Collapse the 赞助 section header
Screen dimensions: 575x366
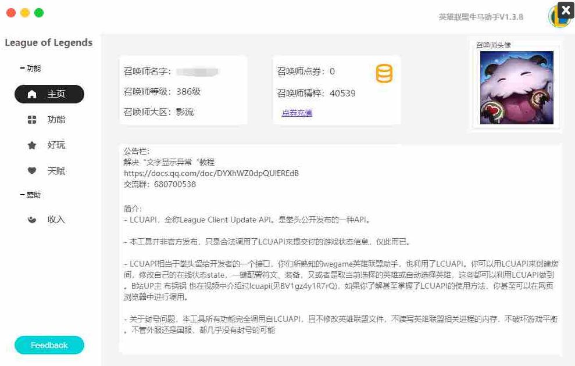point(30,195)
